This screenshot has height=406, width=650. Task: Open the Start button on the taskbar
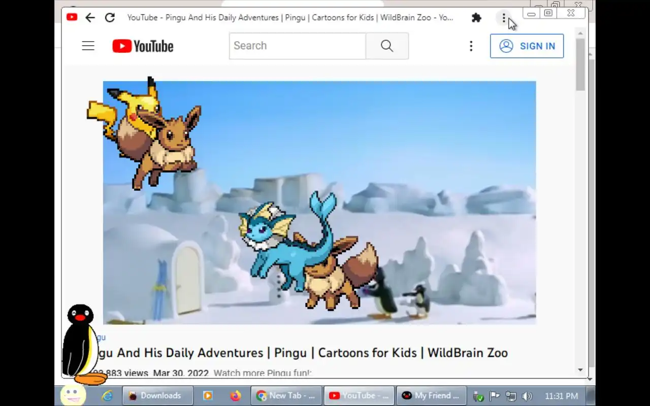point(73,395)
